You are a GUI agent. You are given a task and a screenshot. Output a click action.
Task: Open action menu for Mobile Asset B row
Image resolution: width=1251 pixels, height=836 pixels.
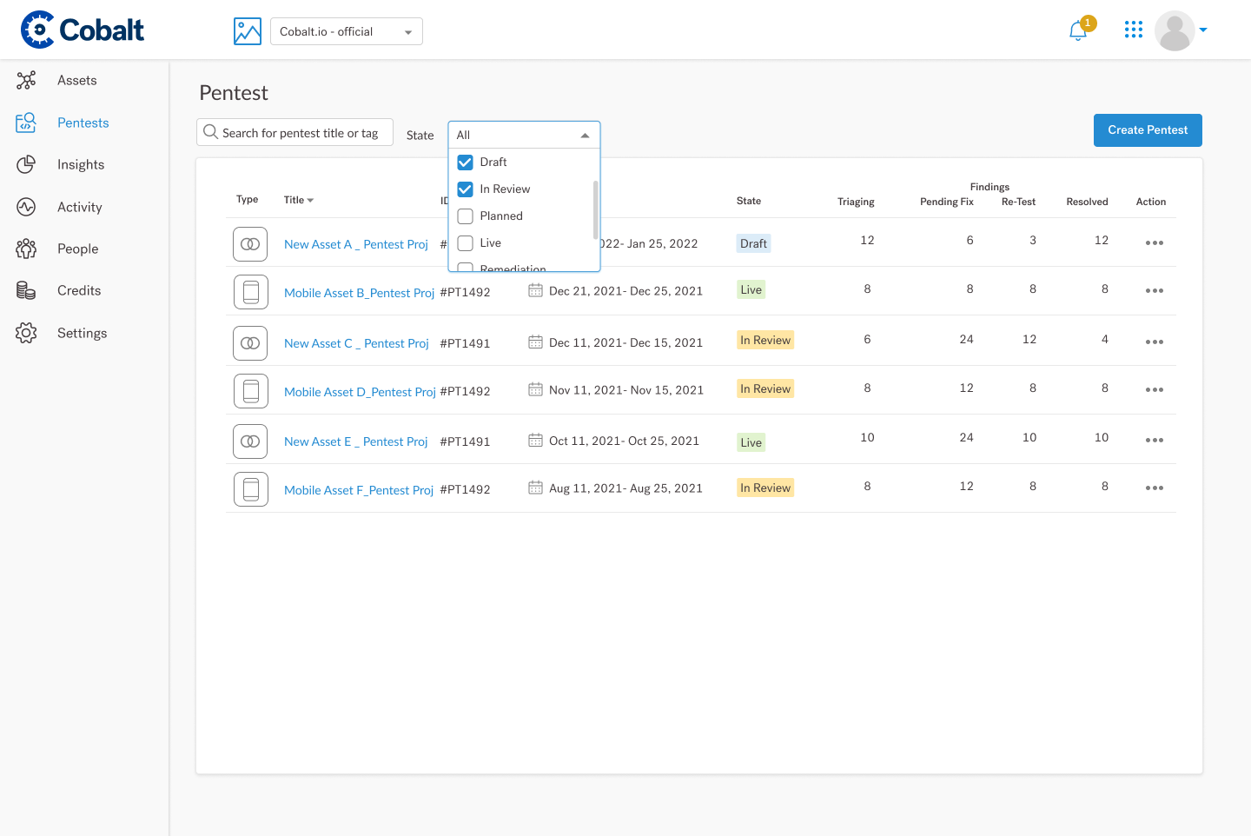pos(1154,291)
